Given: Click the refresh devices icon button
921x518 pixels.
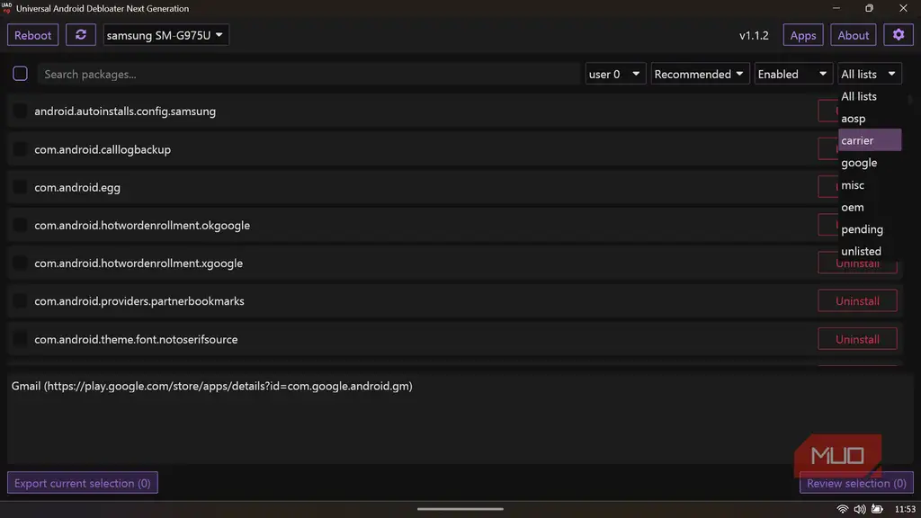Looking at the screenshot, I should [80, 35].
